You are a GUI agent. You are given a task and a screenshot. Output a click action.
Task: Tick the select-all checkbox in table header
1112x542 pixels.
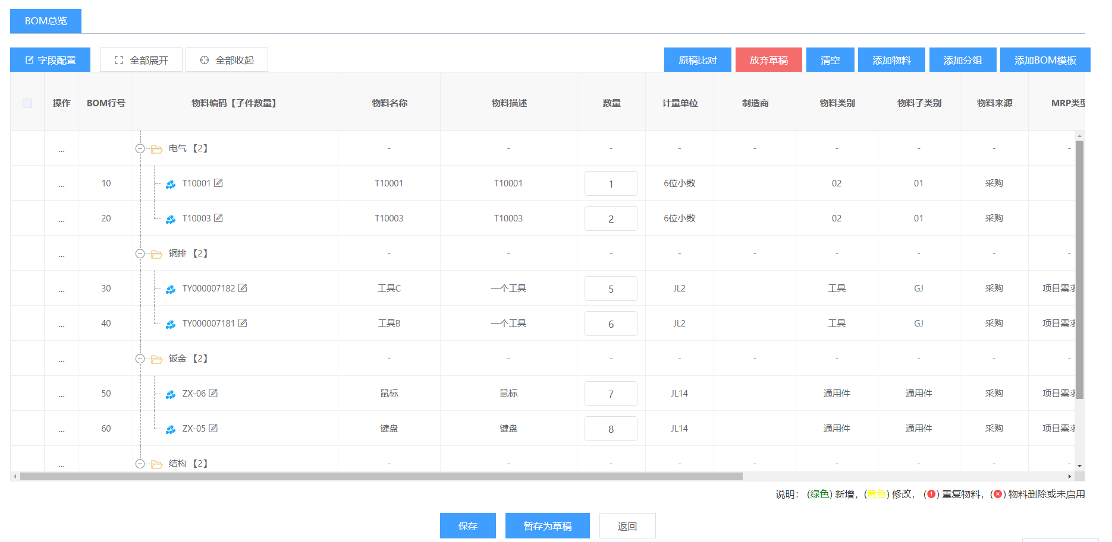(27, 103)
